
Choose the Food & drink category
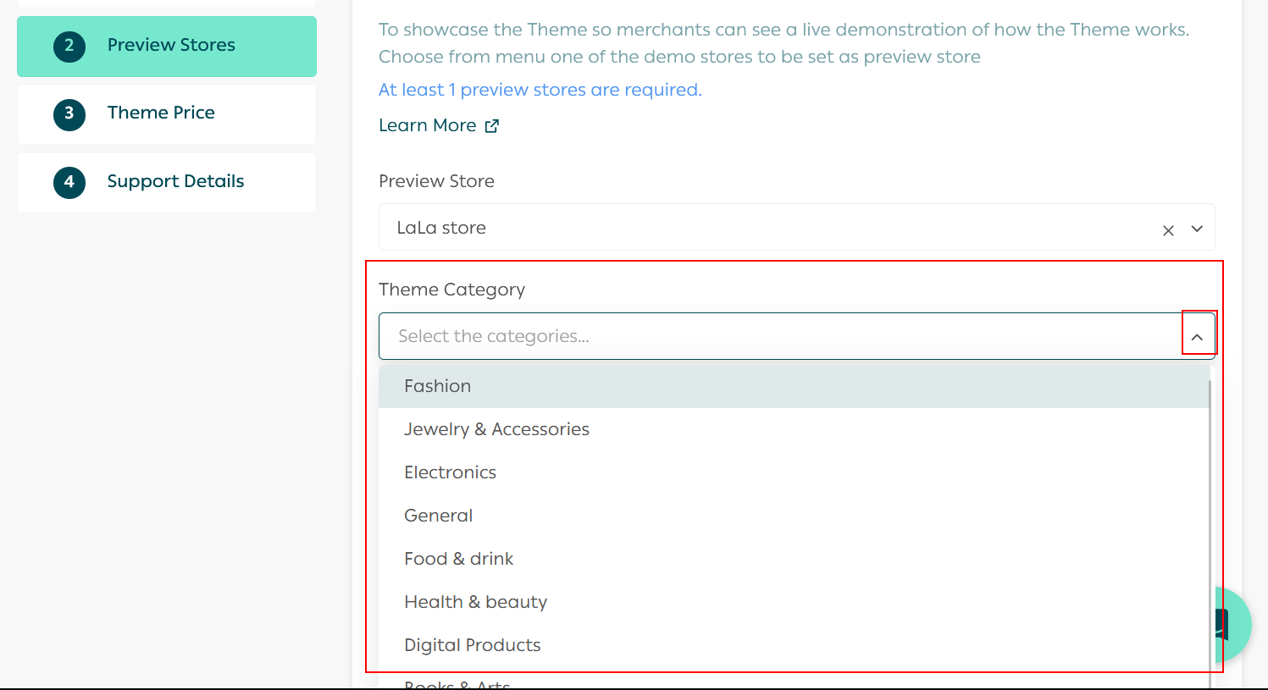(x=458, y=559)
